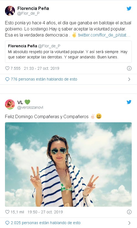Open '2.025 personas están hablando de esto'

46,223
